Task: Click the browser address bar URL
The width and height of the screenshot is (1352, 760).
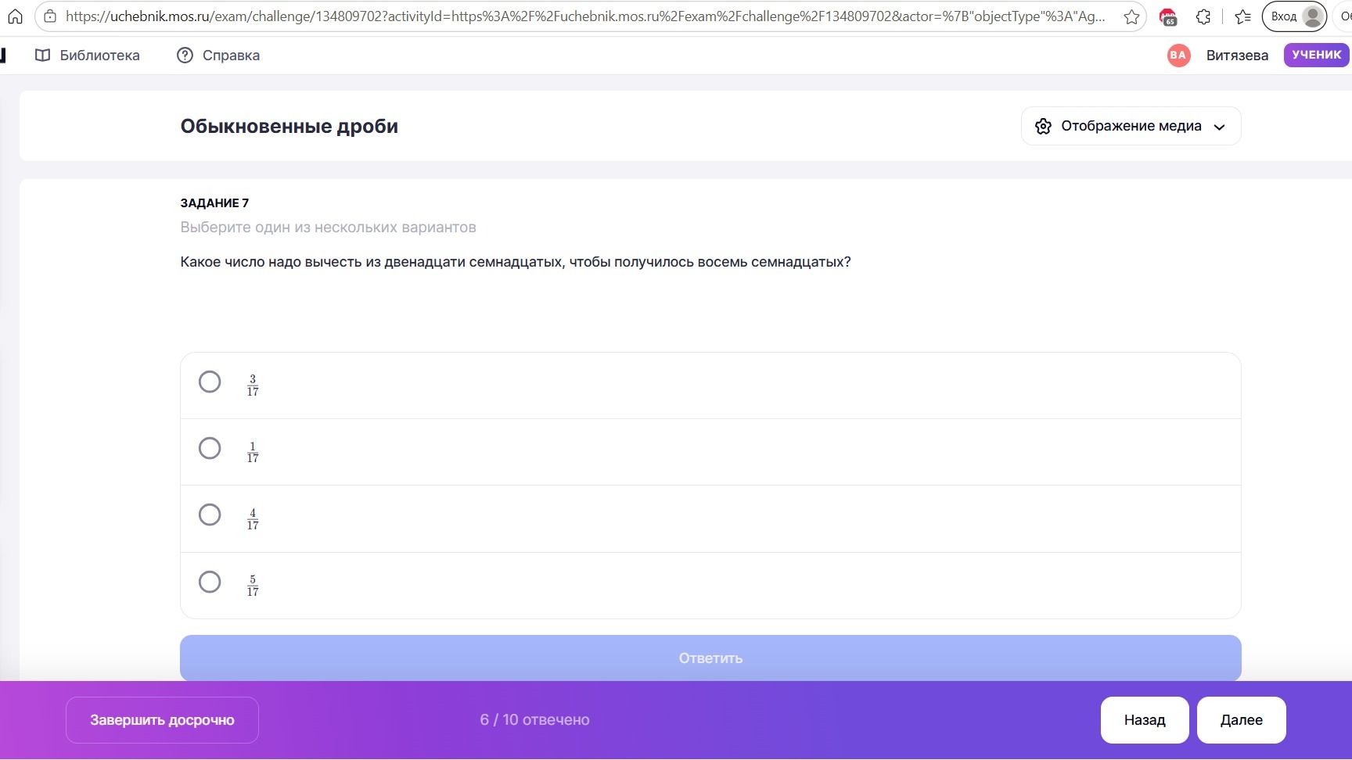Action: (585, 16)
